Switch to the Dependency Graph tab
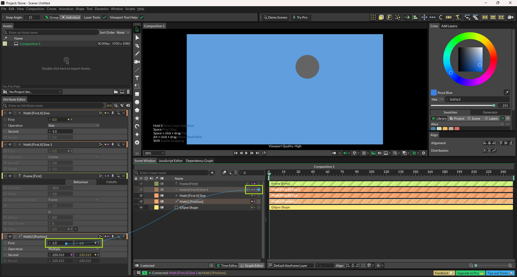 (199, 161)
